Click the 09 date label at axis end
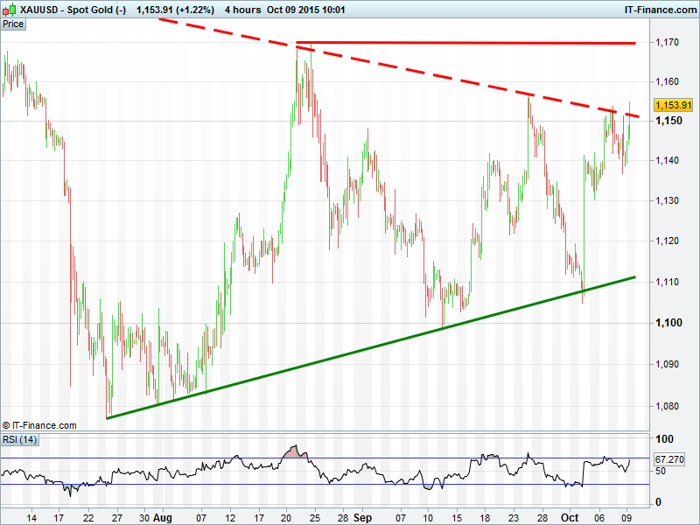Image resolution: width=700 pixels, height=525 pixels. click(x=626, y=518)
